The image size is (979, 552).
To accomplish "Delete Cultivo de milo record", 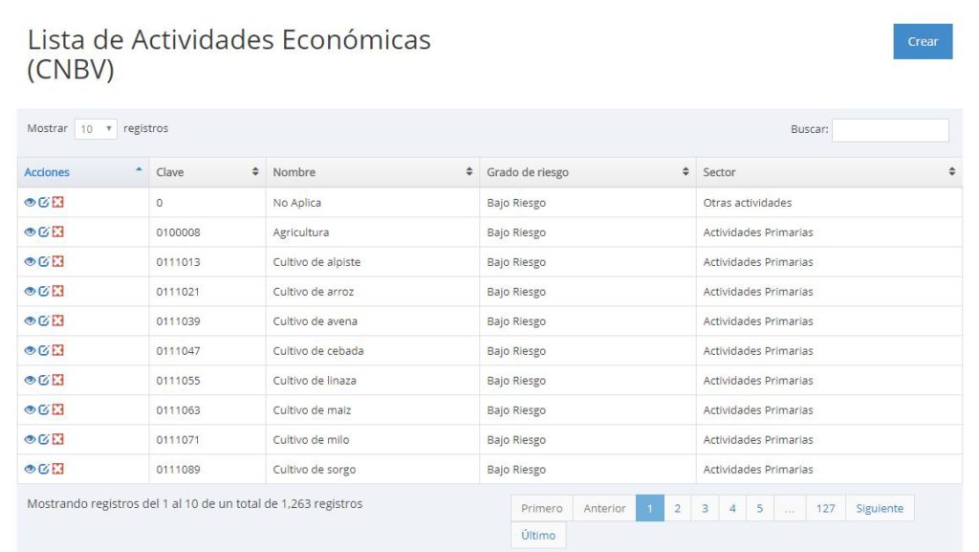I will pos(58,439).
